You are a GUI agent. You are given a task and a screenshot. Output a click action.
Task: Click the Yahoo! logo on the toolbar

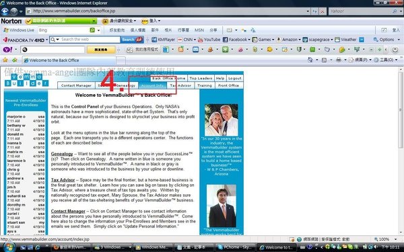(x=7, y=49)
